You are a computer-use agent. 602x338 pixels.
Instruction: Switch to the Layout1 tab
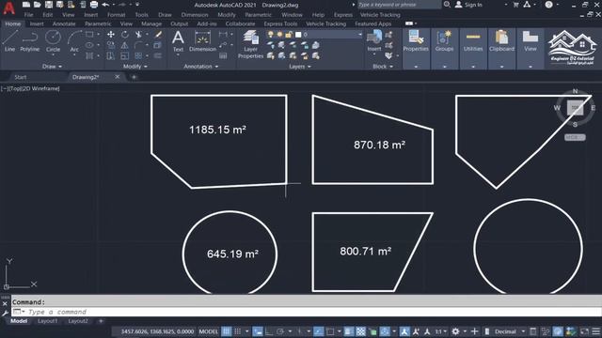click(x=47, y=321)
